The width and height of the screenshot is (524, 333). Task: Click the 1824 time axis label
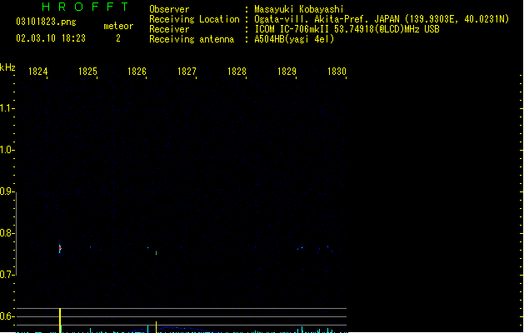[38, 72]
